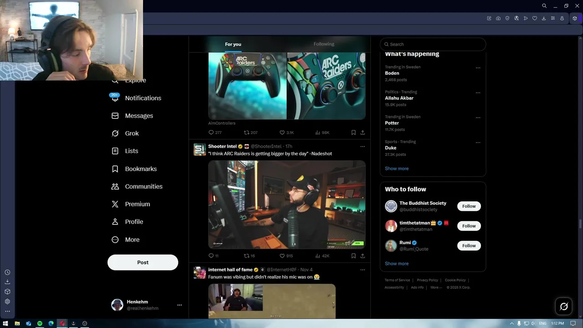Open more options for the Potter trend
The image size is (583, 328).
click(478, 118)
